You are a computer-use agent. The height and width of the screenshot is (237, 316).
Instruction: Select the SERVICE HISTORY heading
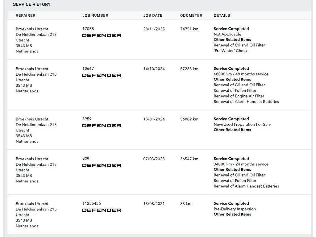[32, 4]
